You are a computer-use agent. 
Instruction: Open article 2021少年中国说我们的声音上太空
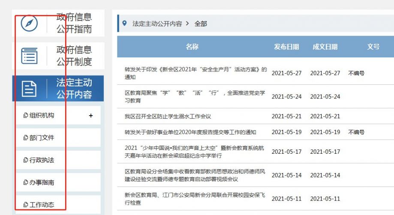coord(195,152)
